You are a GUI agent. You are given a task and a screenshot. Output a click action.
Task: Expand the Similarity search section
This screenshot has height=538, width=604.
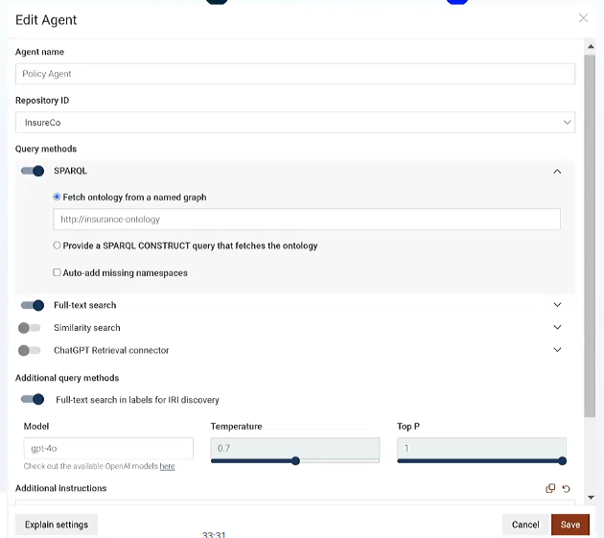click(x=557, y=327)
